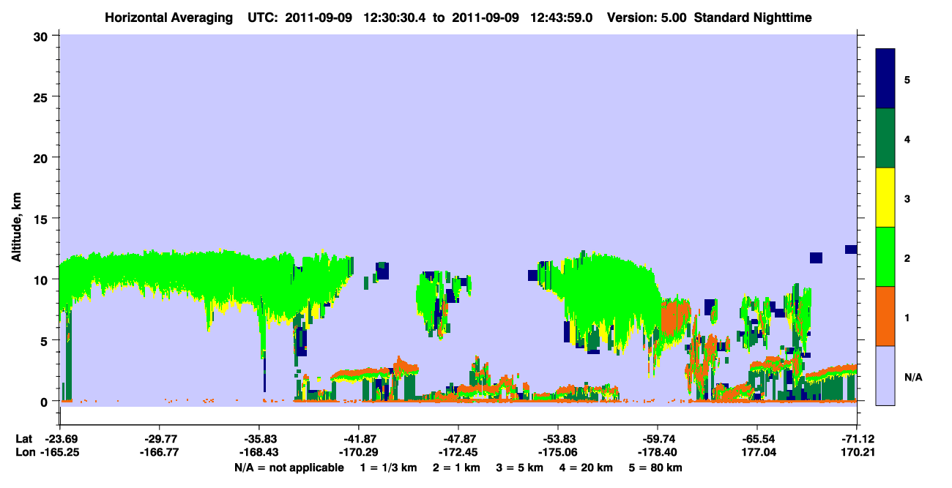Click latitude value '-41.87'
This screenshot has width=952, height=488.
coord(358,439)
